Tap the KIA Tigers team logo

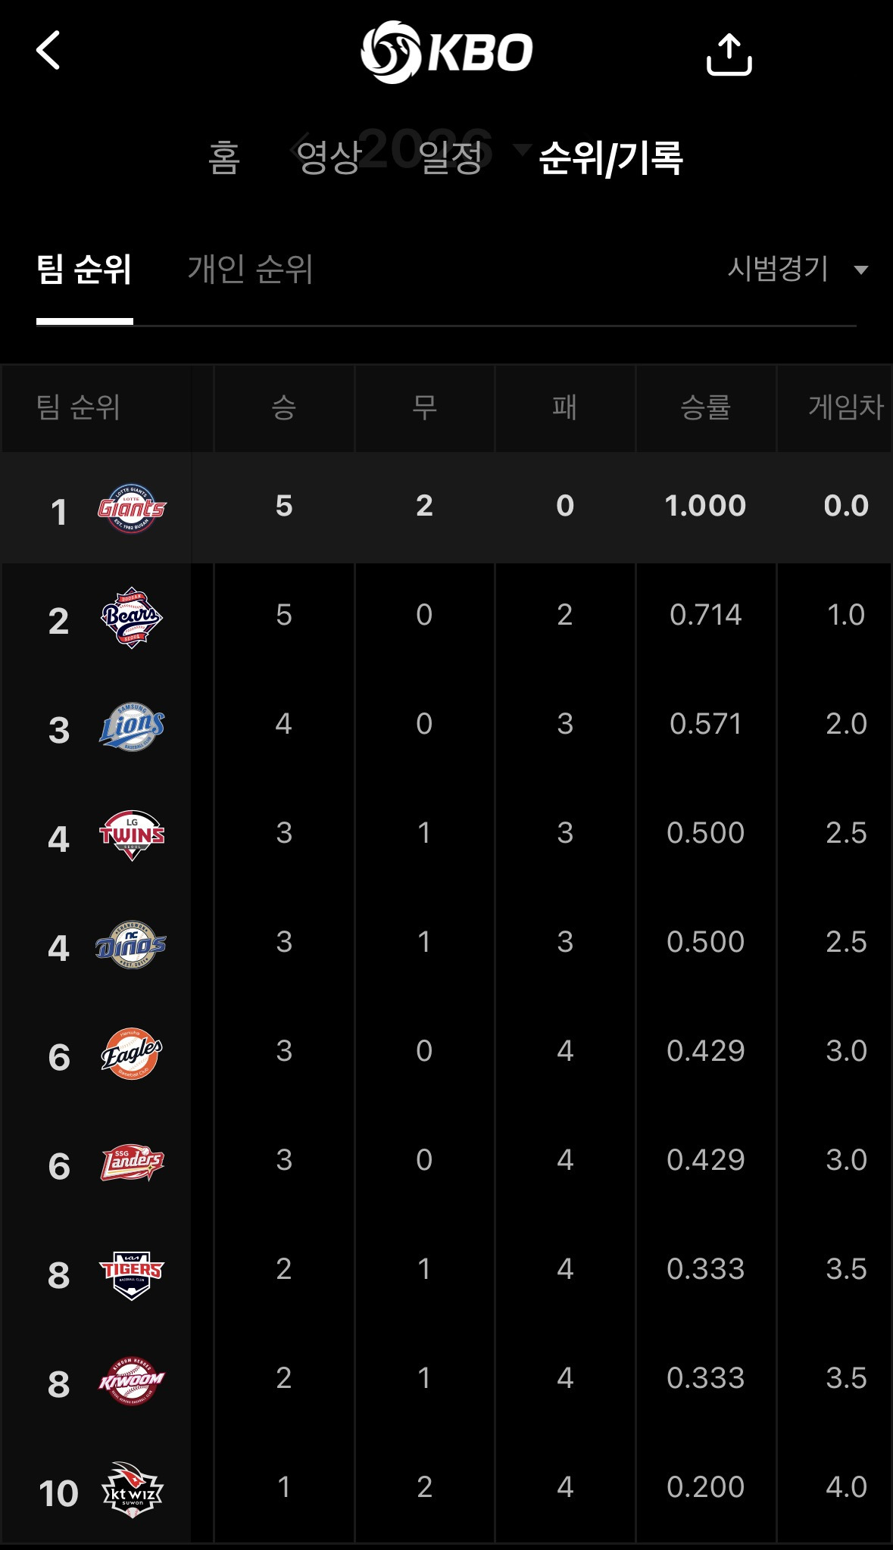(x=132, y=1273)
